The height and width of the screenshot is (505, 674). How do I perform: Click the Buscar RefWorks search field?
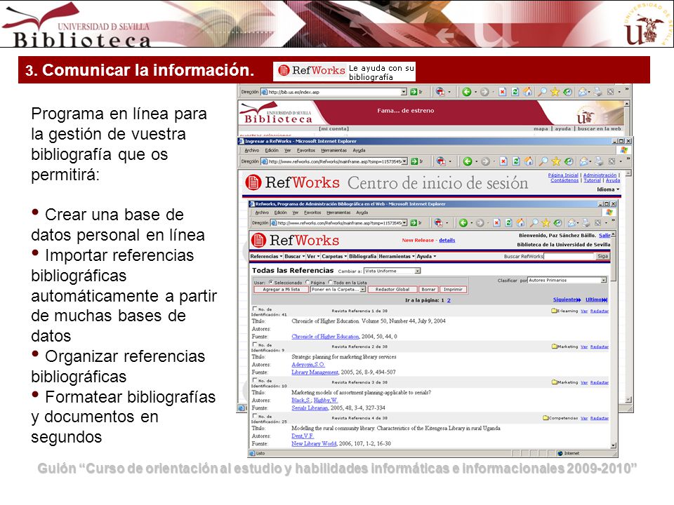[x=569, y=256]
